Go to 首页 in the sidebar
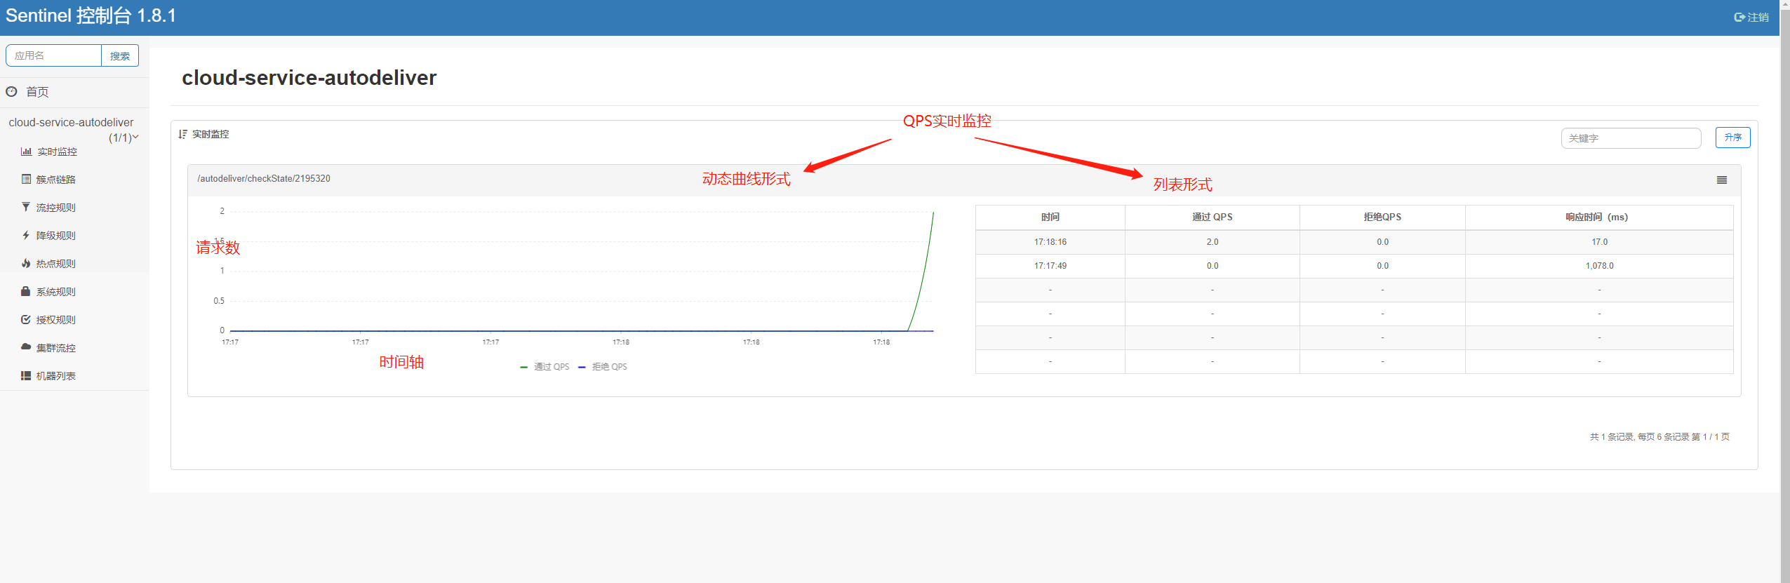The width and height of the screenshot is (1790, 583). [x=37, y=92]
